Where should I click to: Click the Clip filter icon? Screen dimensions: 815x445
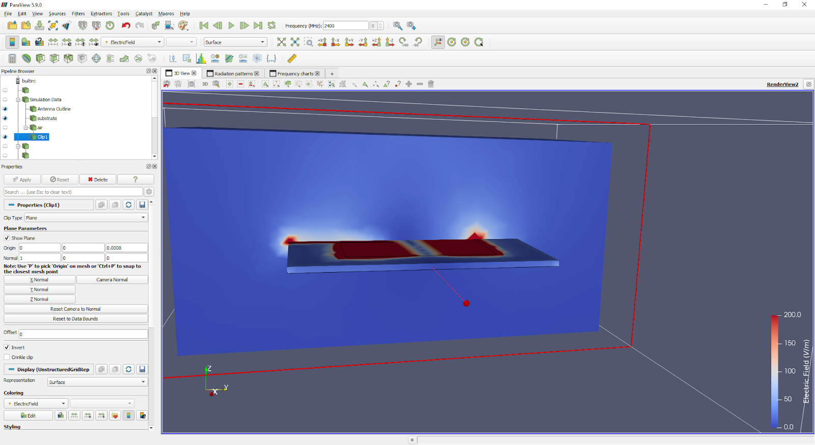coord(40,58)
